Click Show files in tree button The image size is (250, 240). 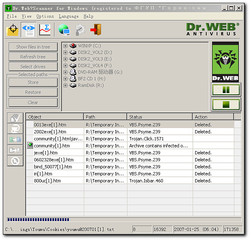(x=33, y=47)
